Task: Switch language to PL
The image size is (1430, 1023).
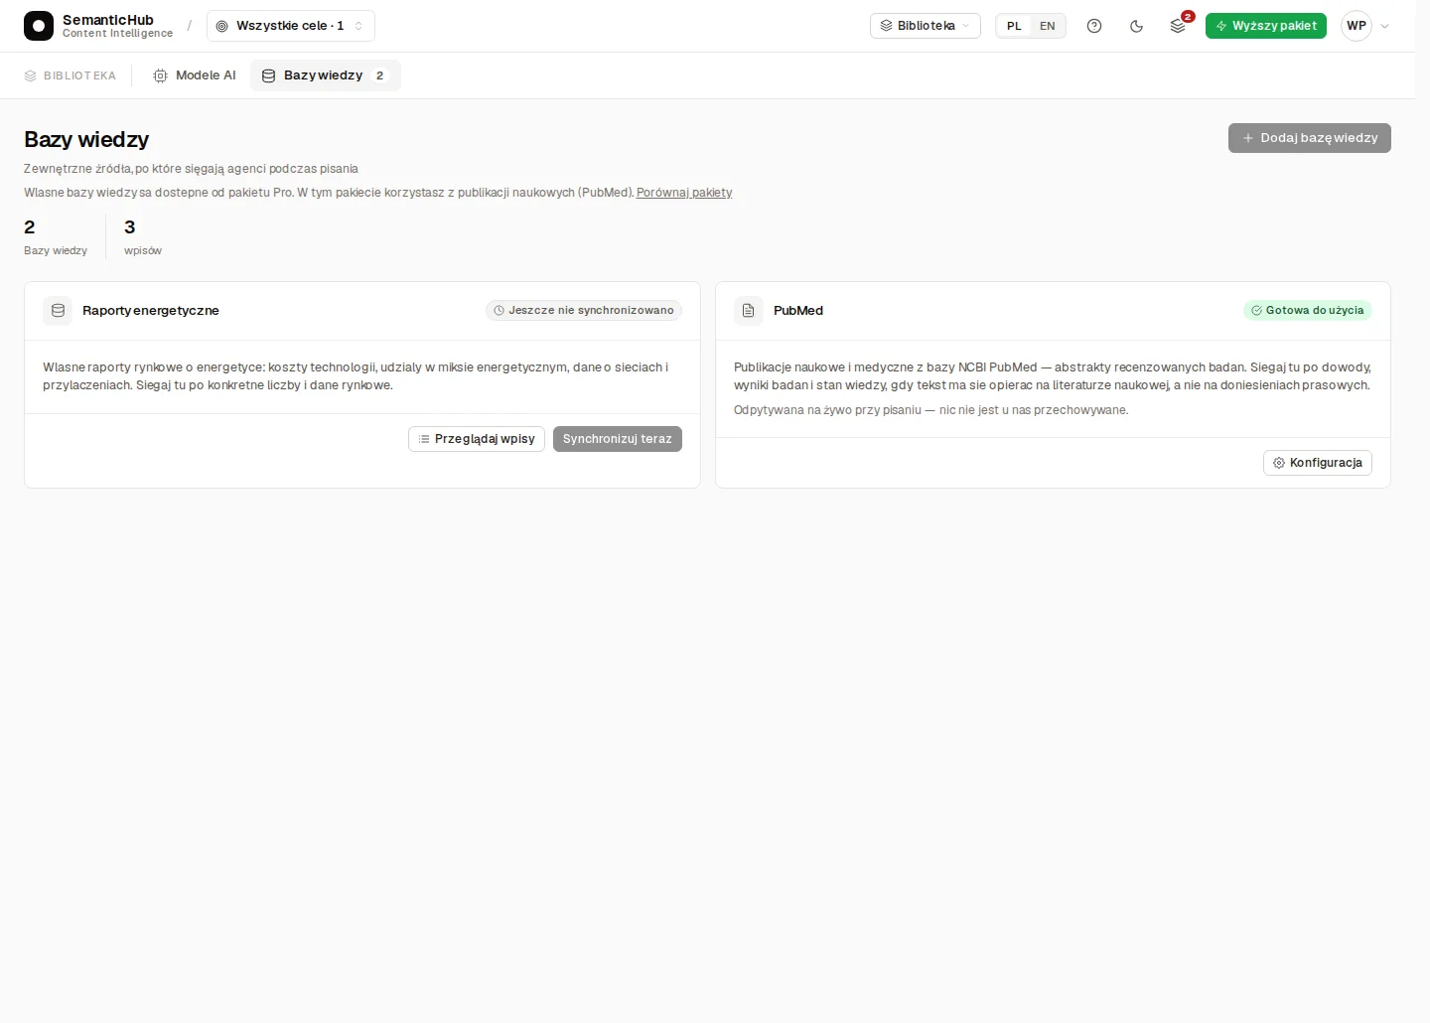Action: click(1014, 26)
